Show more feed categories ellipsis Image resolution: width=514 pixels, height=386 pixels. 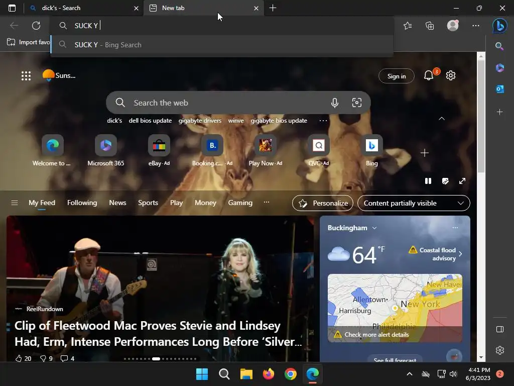click(x=267, y=202)
